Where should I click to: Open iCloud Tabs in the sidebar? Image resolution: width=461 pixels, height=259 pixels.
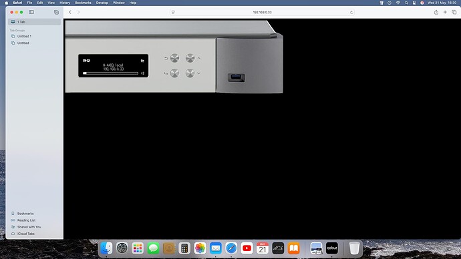pyautogui.click(x=23, y=234)
